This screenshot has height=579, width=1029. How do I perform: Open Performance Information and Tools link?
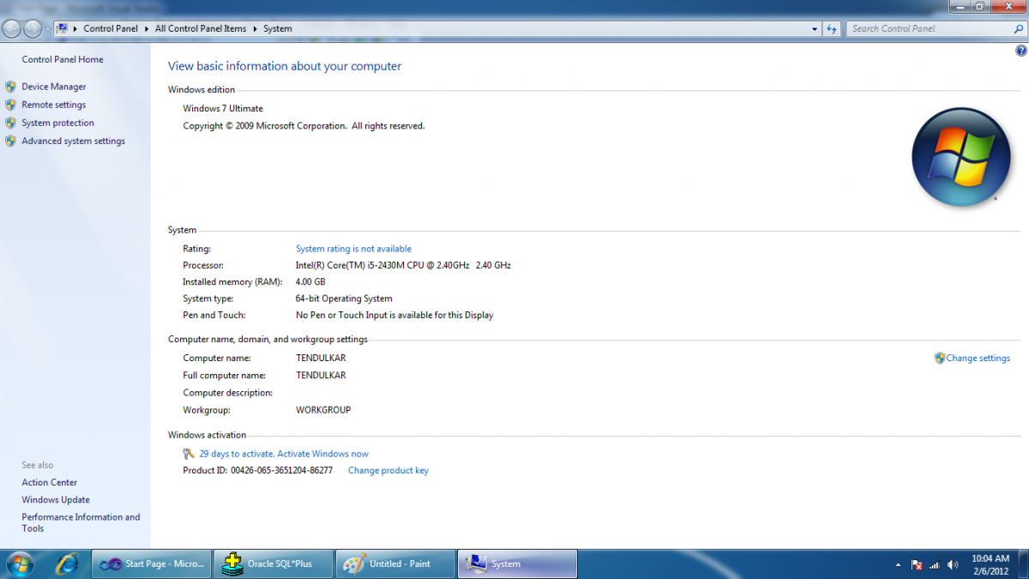point(81,522)
